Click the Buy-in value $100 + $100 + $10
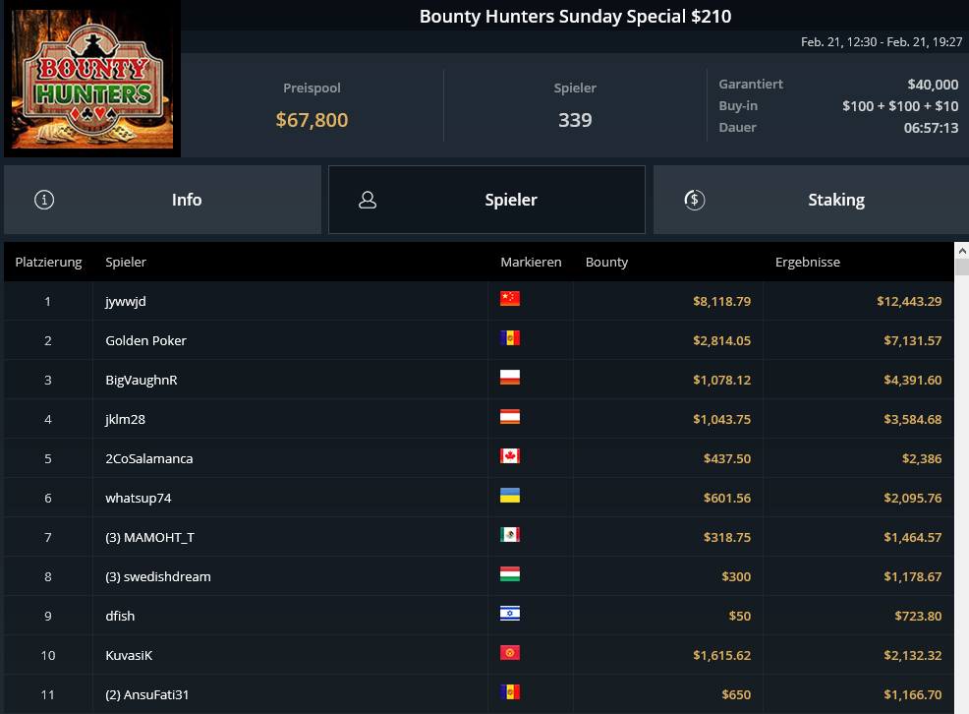969x714 pixels. coord(900,106)
